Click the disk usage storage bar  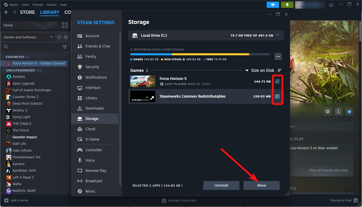[200, 54]
